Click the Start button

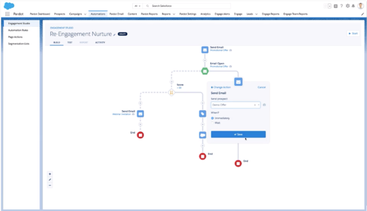tap(353, 33)
